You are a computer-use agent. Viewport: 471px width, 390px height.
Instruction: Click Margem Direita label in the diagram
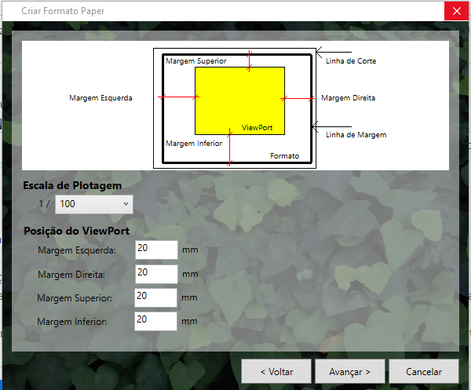[348, 98]
